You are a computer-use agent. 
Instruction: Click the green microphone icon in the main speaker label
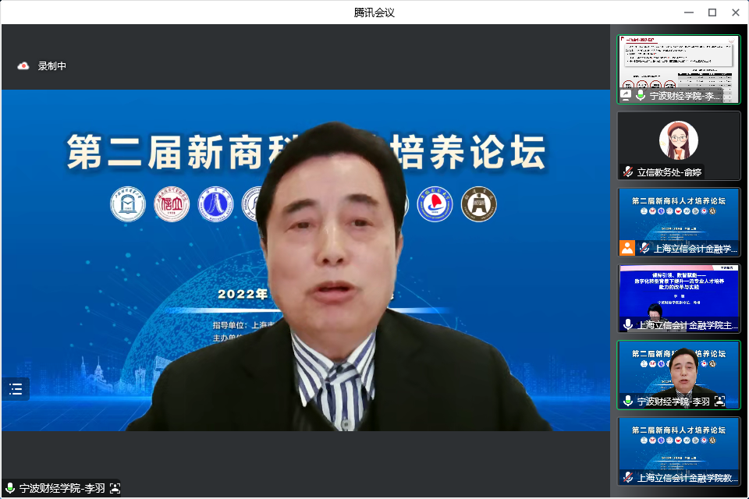coord(10,489)
